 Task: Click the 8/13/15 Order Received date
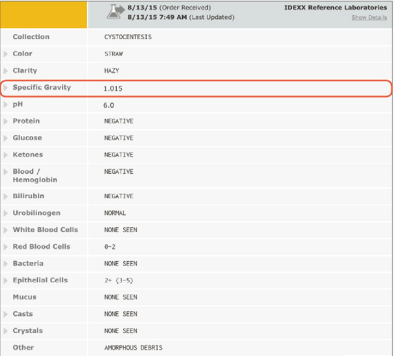point(169,8)
